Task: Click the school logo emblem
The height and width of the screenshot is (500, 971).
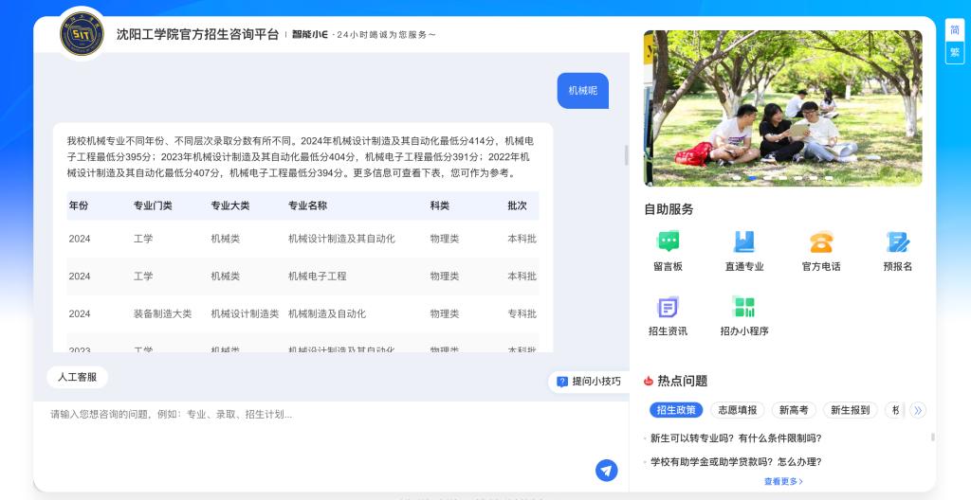Action: (82, 35)
